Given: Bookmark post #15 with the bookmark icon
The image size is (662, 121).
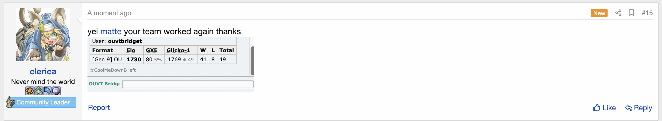Looking at the screenshot, I should click(631, 13).
